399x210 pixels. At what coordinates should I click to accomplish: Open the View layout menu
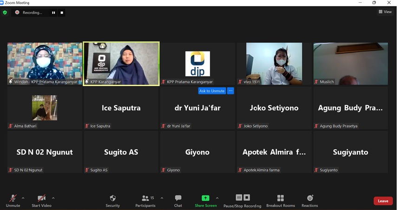click(x=385, y=12)
